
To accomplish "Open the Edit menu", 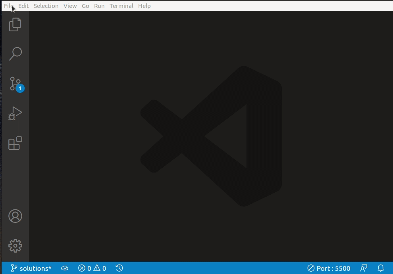I will (x=23, y=6).
